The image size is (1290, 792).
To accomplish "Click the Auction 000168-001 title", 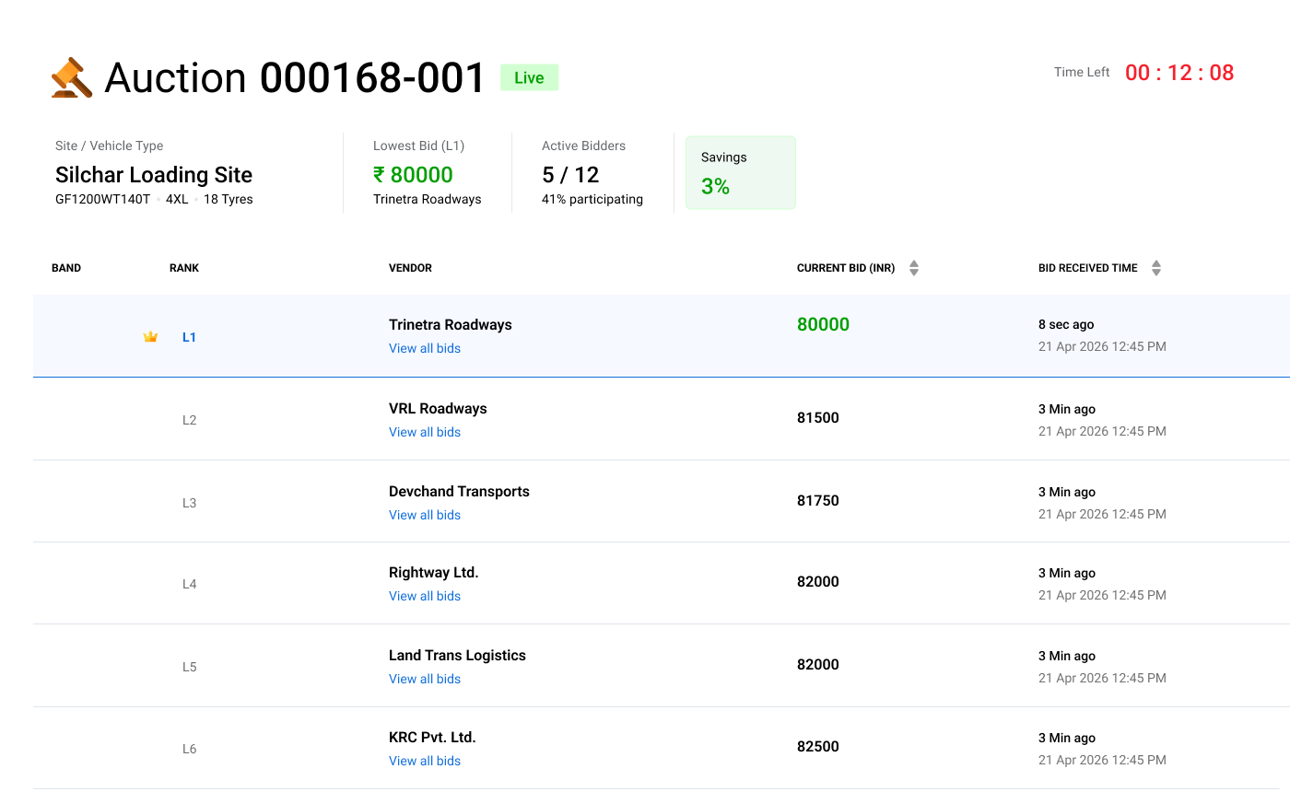I will [295, 78].
